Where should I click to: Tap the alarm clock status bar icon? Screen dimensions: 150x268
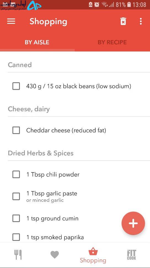pyautogui.click(x=97, y=4)
